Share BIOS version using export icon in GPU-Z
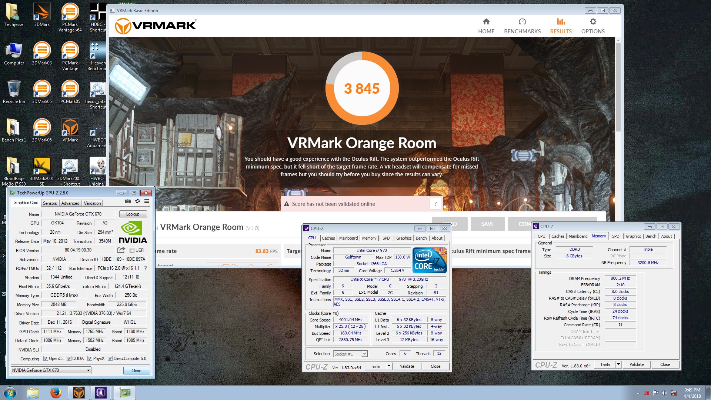This screenshot has width=711, height=400. click(121, 250)
